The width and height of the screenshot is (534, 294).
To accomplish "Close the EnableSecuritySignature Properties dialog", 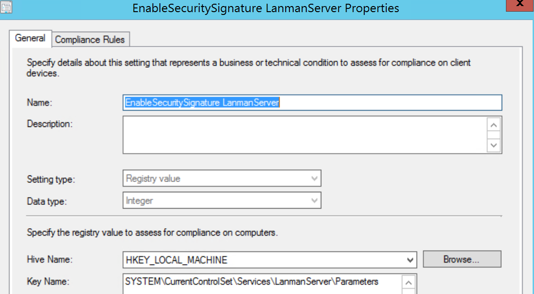I will click(x=521, y=5).
